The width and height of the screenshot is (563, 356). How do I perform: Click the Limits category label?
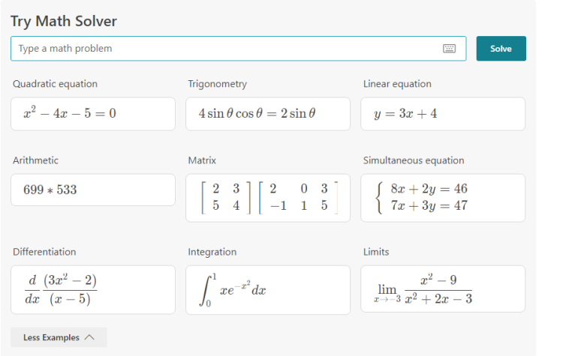point(376,252)
